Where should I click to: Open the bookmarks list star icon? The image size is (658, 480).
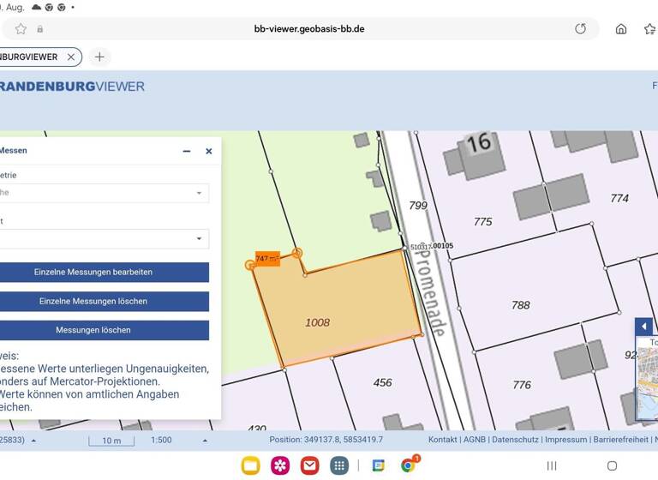[x=649, y=28]
